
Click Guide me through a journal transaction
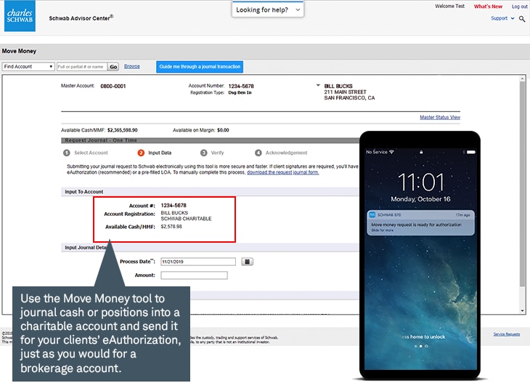200,67
